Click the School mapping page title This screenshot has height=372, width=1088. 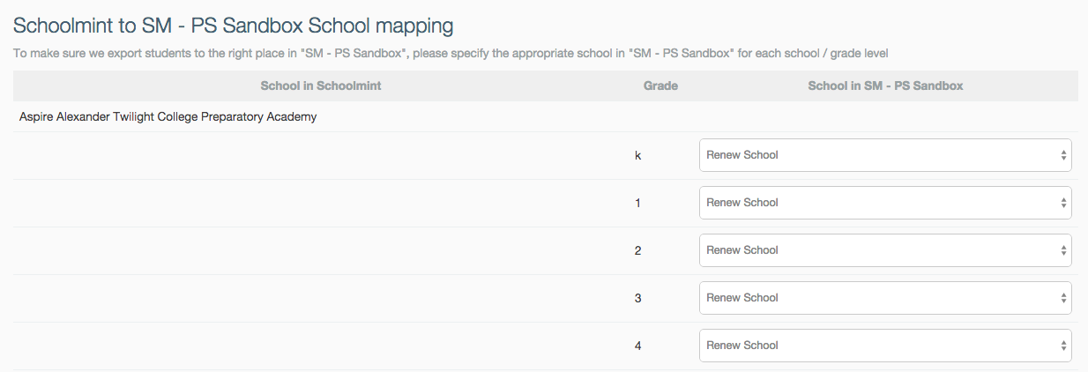(233, 25)
